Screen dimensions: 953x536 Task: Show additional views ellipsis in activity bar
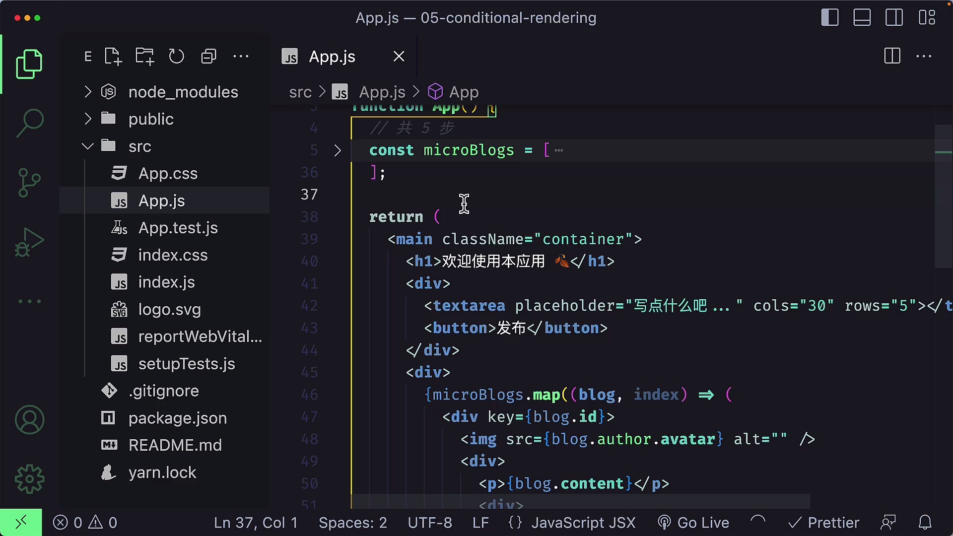pos(29,301)
